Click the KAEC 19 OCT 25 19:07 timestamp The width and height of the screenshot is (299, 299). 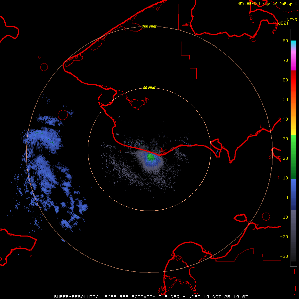coord(218,297)
